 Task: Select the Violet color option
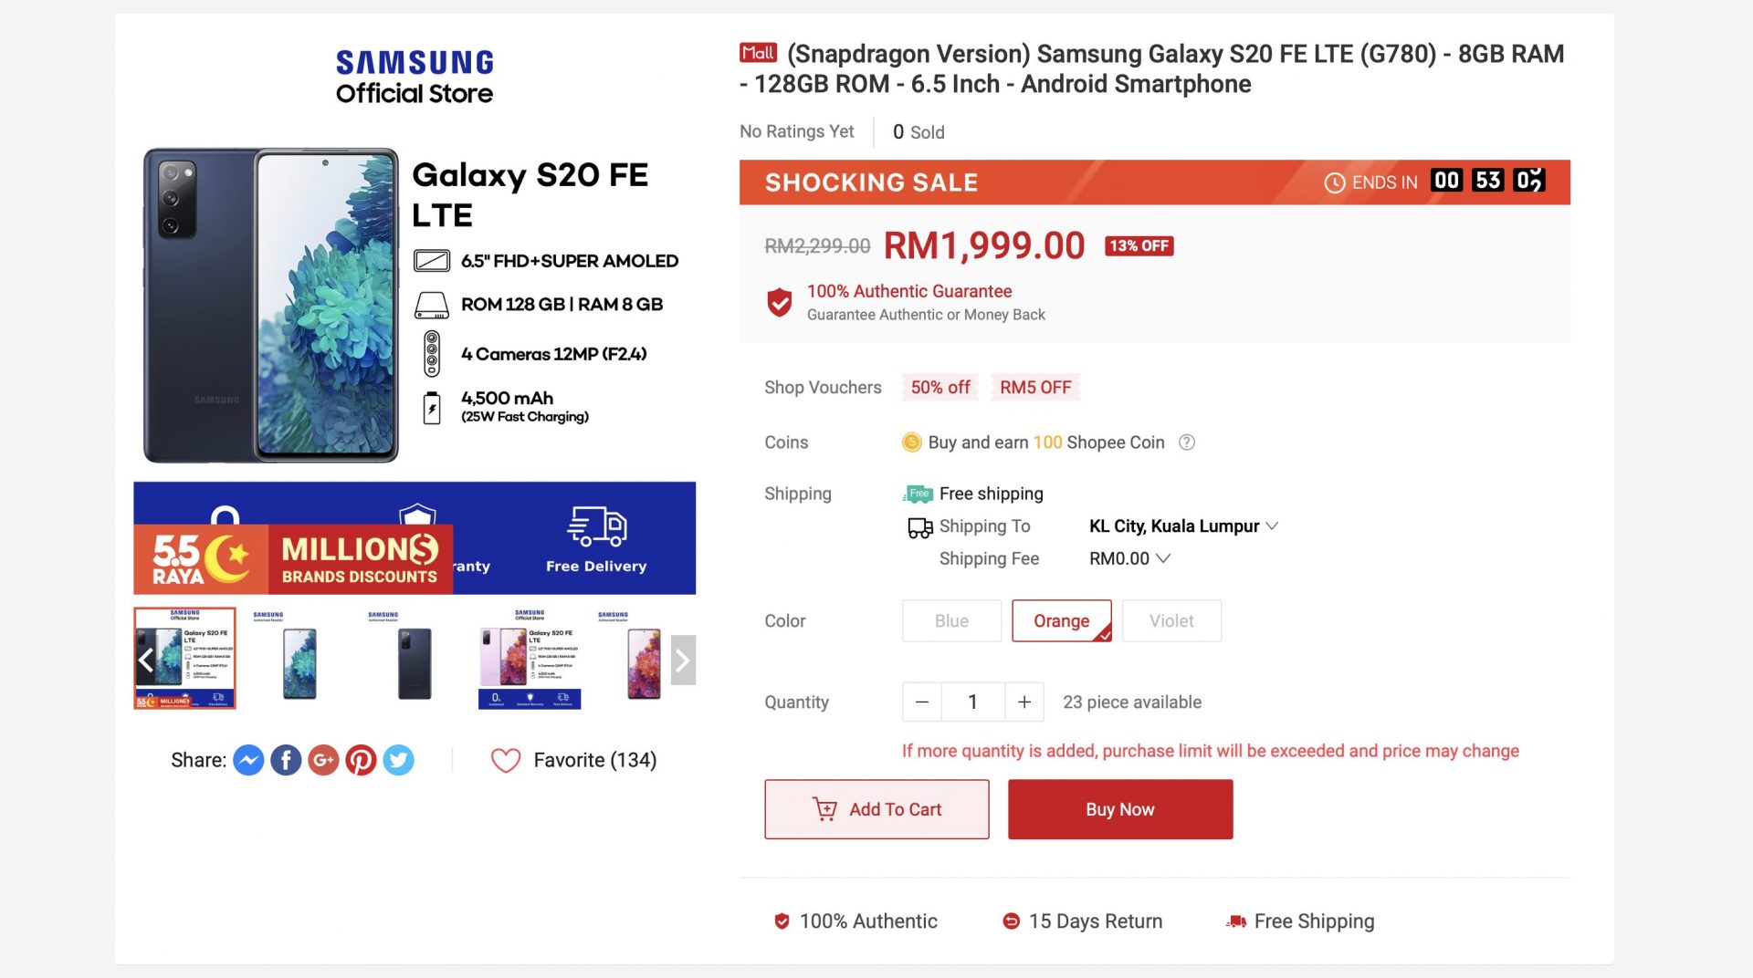pyautogui.click(x=1171, y=621)
